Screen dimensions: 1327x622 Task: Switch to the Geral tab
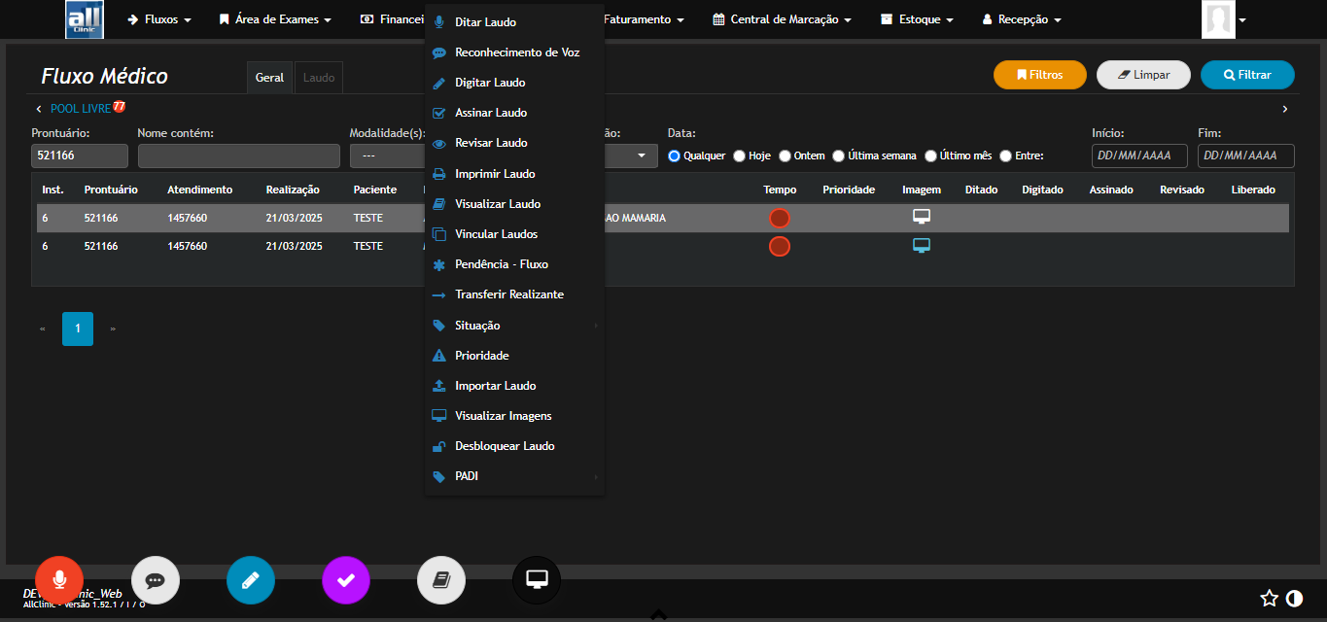269,78
